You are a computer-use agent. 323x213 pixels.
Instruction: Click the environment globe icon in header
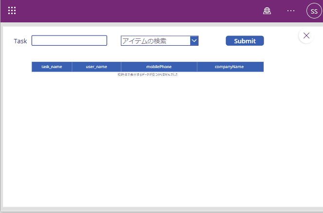pos(267,11)
